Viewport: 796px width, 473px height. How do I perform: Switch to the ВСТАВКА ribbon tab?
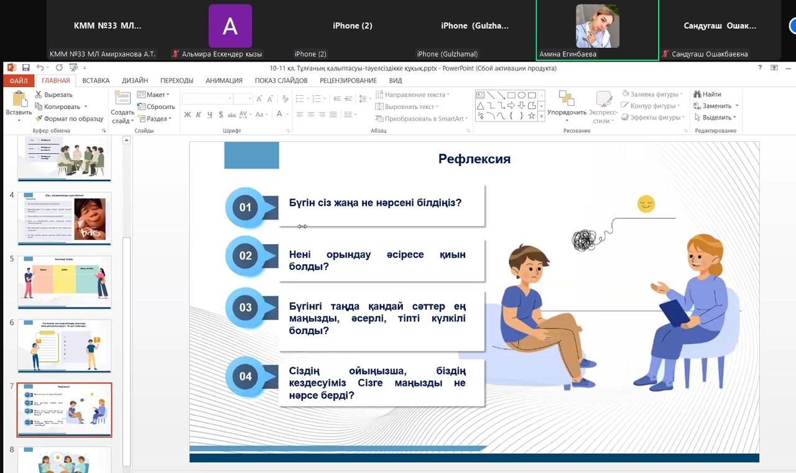pos(96,80)
